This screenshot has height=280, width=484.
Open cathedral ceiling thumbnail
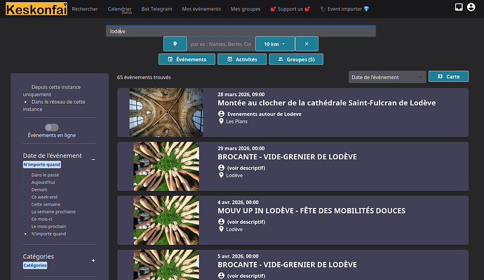(x=166, y=112)
